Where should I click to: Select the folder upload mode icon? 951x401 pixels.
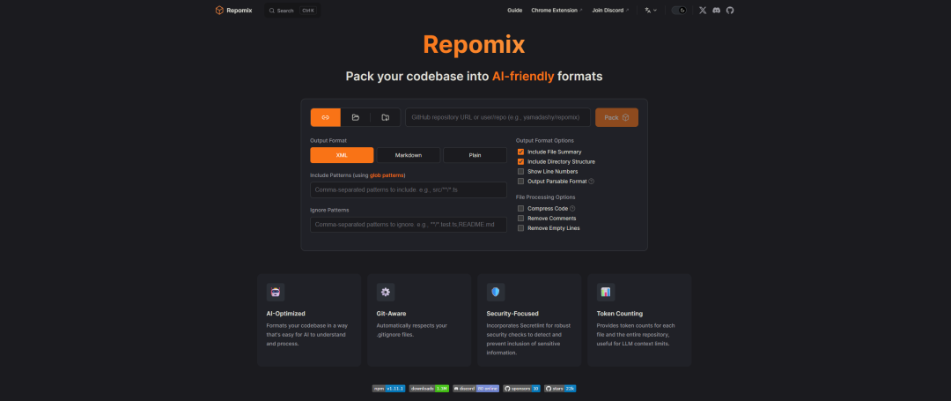coord(356,117)
